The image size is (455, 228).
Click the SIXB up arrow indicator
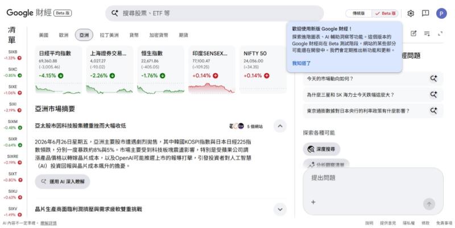(x=19, y=58)
